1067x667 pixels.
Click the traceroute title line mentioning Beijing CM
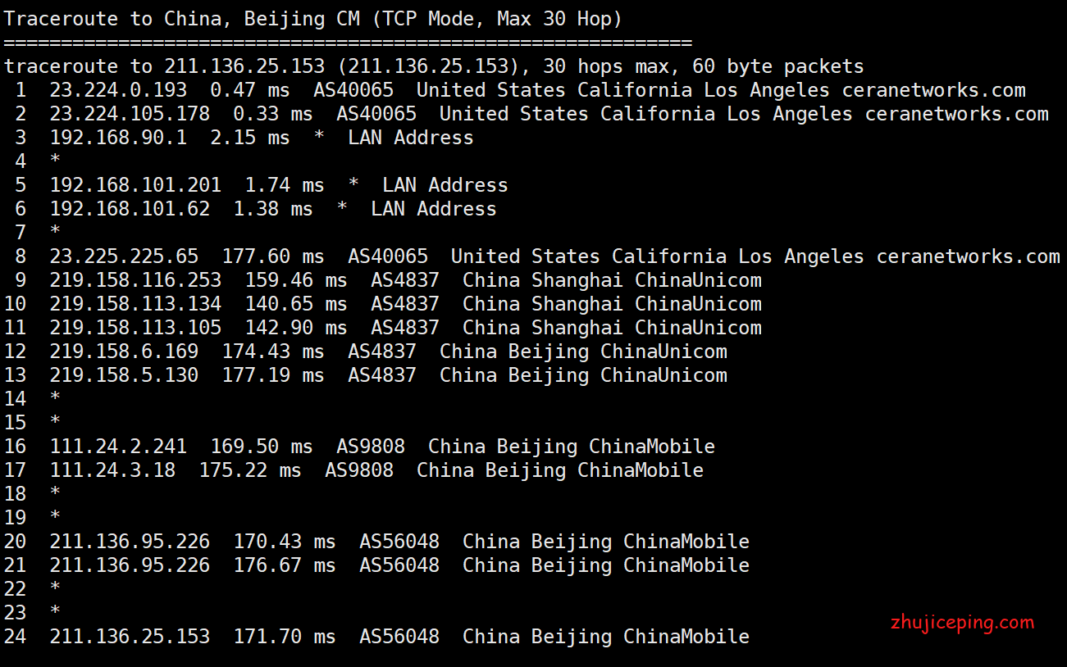coord(313,19)
